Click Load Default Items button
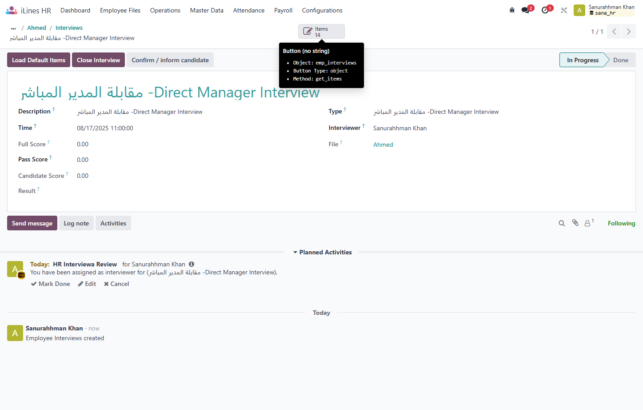The width and height of the screenshot is (643, 410). click(x=39, y=60)
